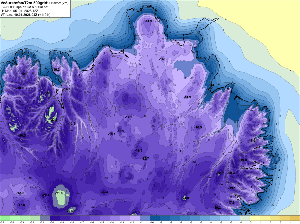
Task: Click legend swatch between -22 and -21
Action: 35,218
